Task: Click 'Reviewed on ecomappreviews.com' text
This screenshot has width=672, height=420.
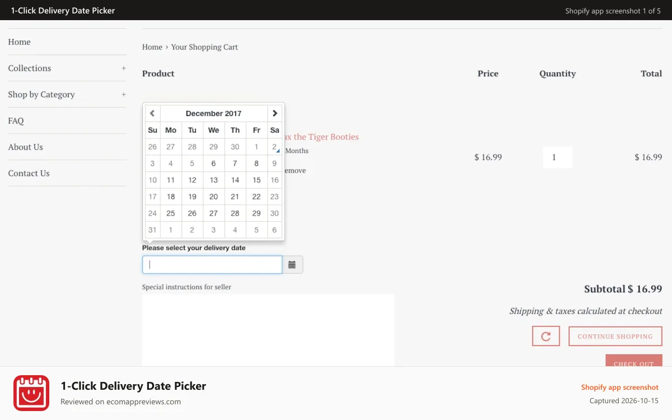Action: (x=120, y=402)
